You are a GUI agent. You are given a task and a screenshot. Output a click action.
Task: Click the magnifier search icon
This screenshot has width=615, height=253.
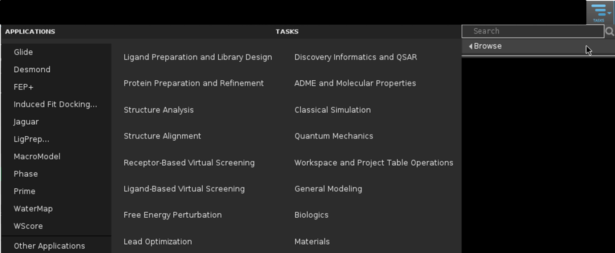[609, 31]
